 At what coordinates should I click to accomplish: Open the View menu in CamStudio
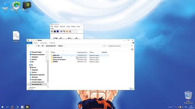coord(78,27)
